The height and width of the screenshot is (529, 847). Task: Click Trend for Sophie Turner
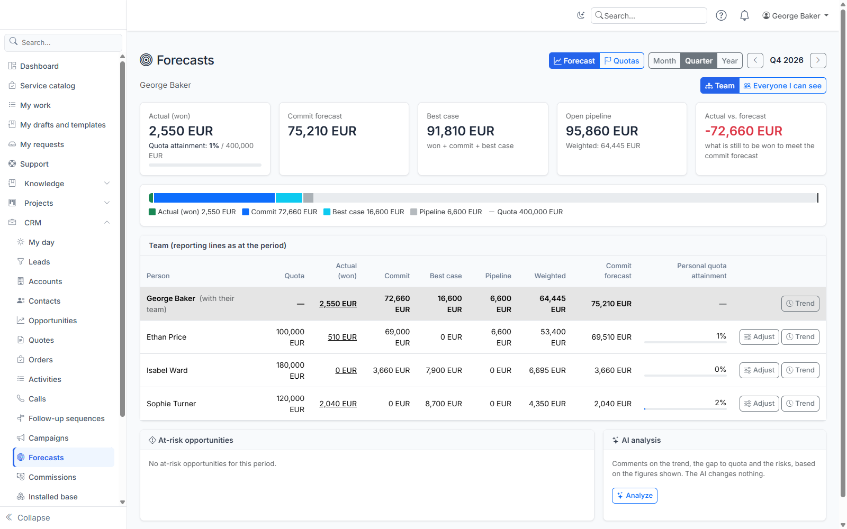click(x=800, y=404)
